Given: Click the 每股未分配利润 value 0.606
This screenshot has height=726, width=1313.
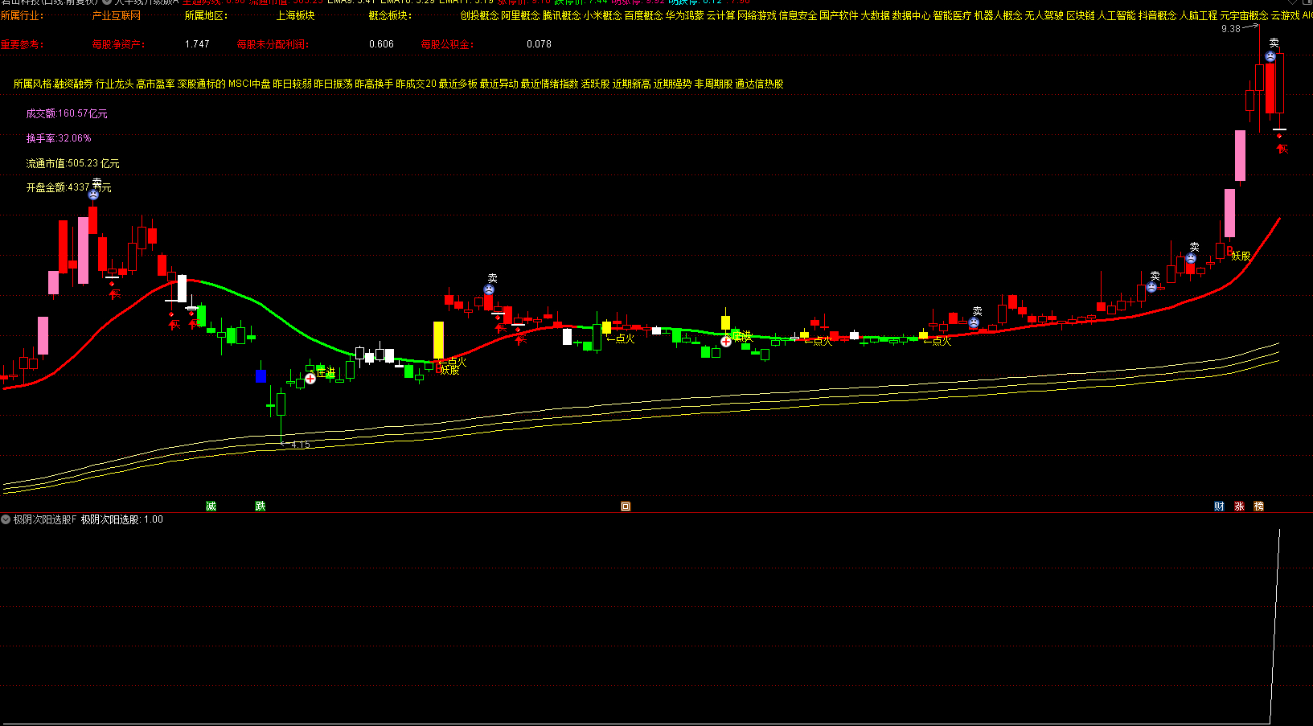Looking at the screenshot, I should [x=381, y=44].
